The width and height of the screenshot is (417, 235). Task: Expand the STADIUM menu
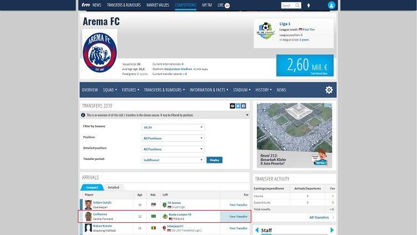point(242,90)
